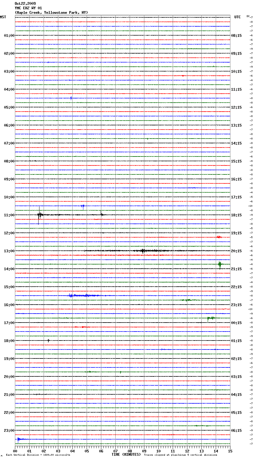Click the 04:00 MST time label
This screenshot has width=254, height=459.
click(x=9, y=89)
